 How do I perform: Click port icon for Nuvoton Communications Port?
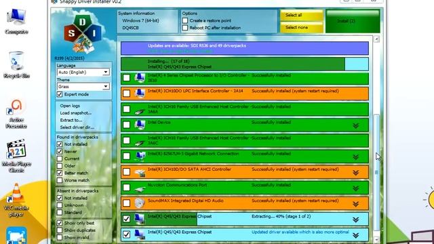pos(140,190)
